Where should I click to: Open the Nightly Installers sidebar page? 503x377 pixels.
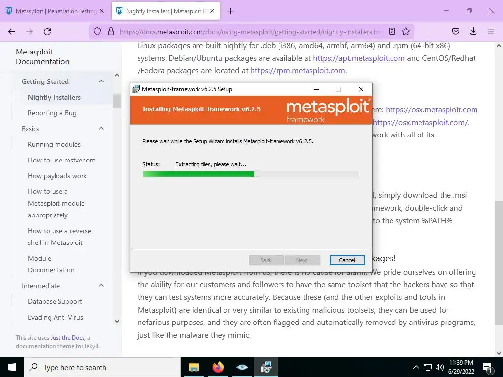(x=54, y=97)
